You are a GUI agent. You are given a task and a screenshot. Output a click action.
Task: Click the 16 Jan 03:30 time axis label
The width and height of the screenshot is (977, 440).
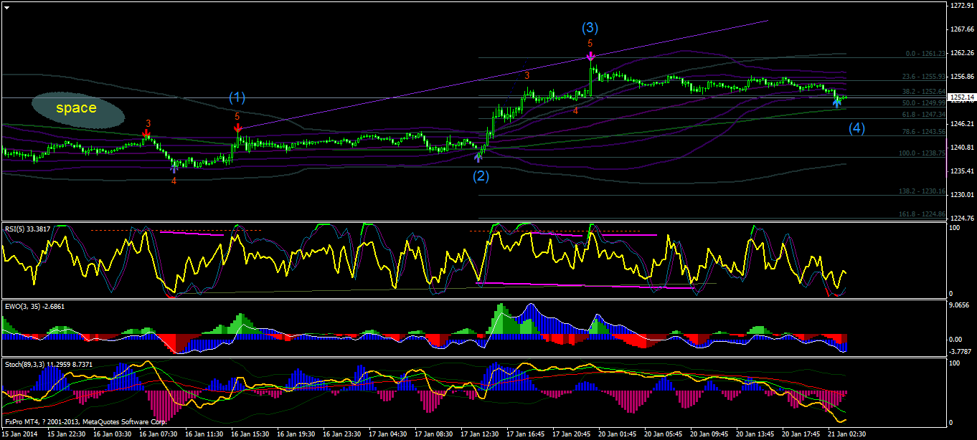point(113,434)
